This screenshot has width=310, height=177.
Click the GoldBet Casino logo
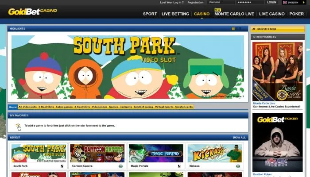pos(33,12)
